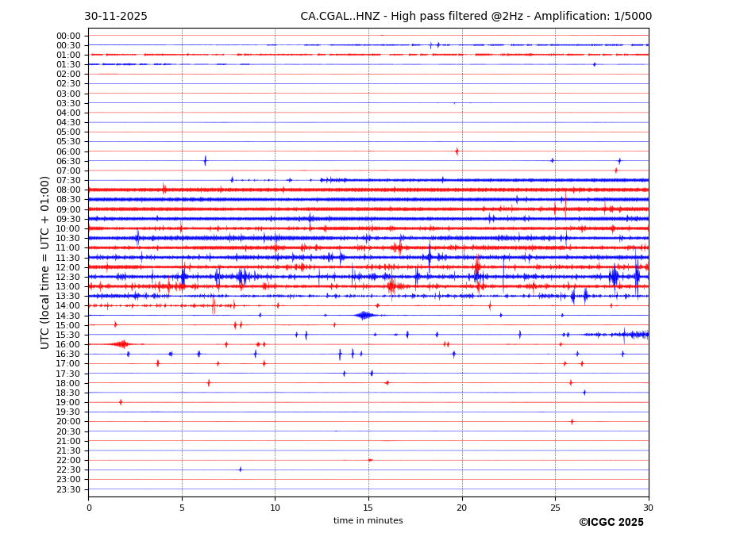This screenshot has width=736, height=552.
Task: Select the 18:00 time row label
Action: click(68, 383)
